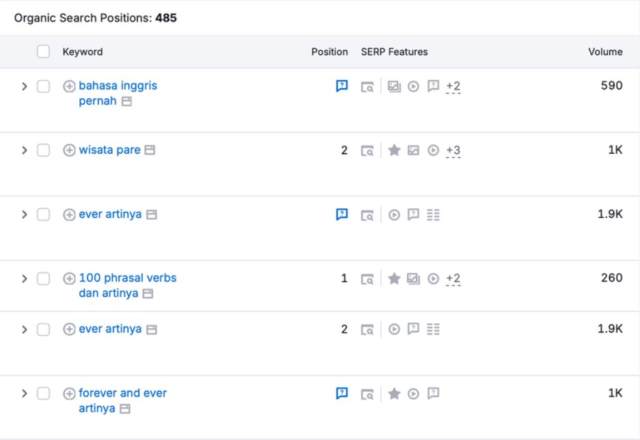
Task: Show +2 more features for 100 phrasal verbs
Action: (453, 279)
